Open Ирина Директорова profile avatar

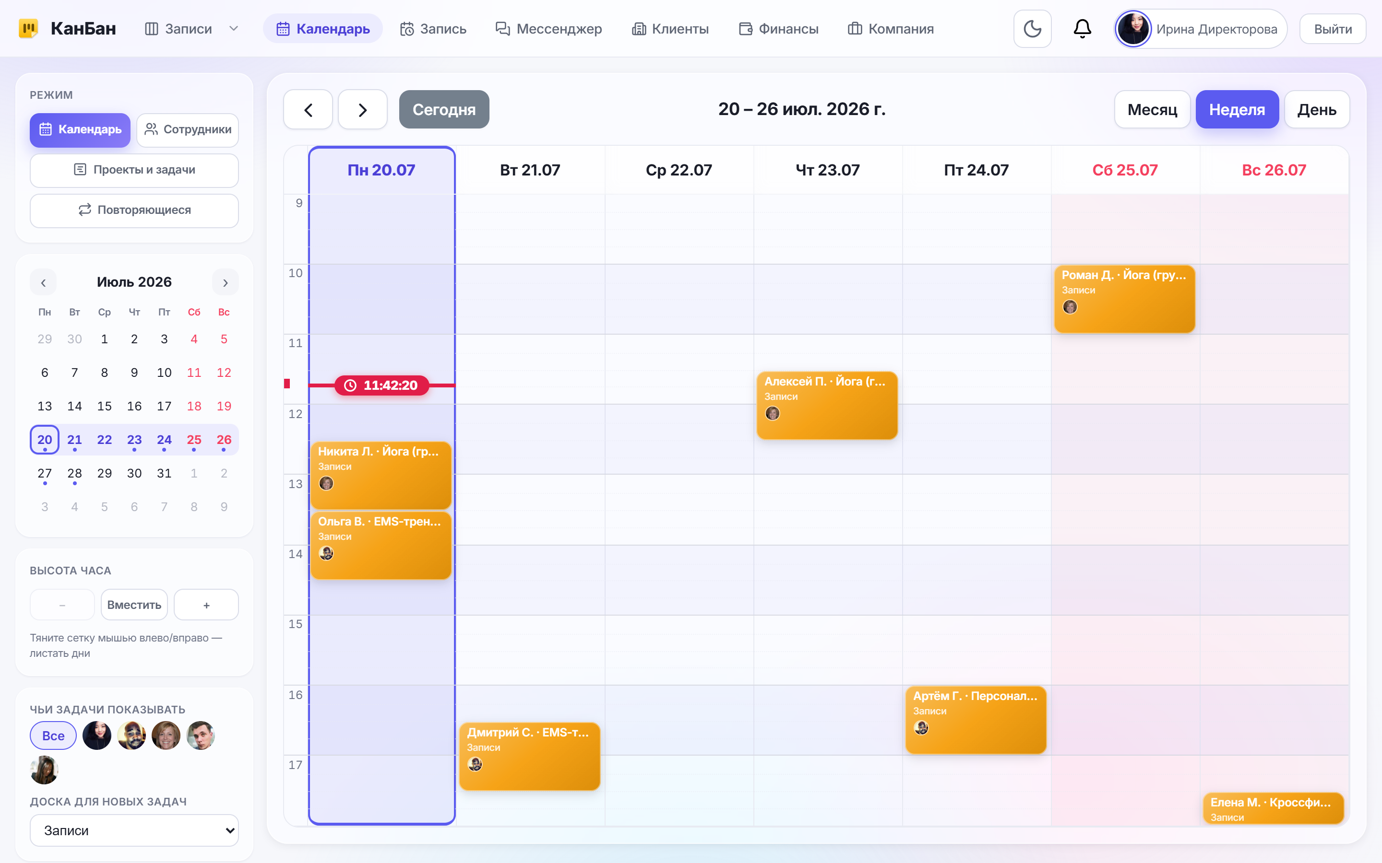[1133, 29]
